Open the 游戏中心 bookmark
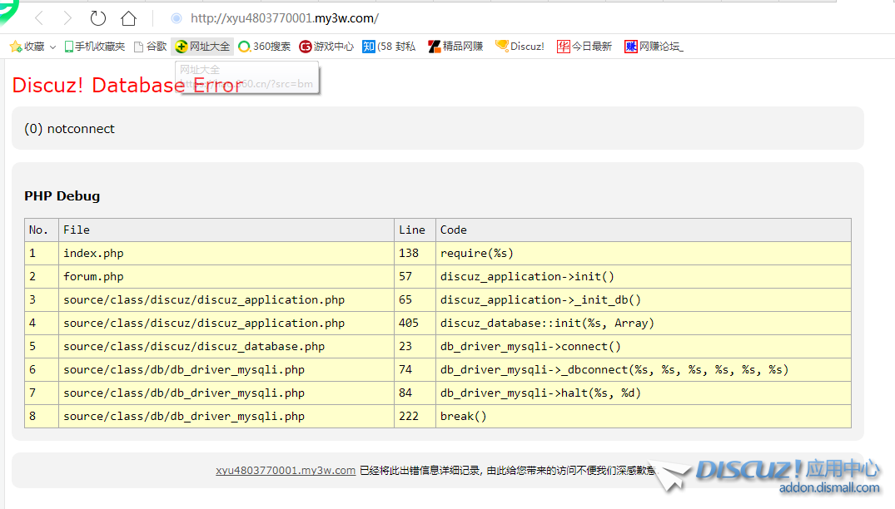895x509 pixels. 326,47
